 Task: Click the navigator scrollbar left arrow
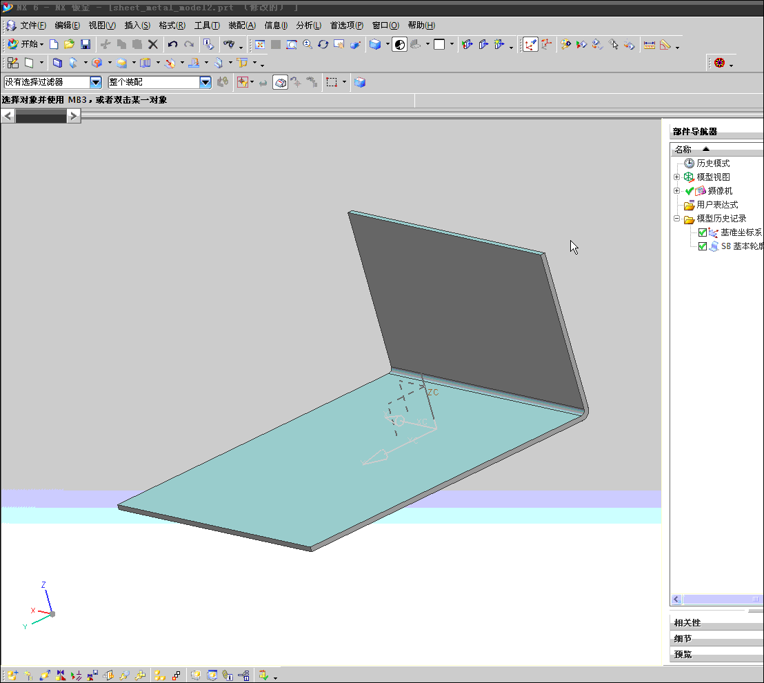click(676, 599)
